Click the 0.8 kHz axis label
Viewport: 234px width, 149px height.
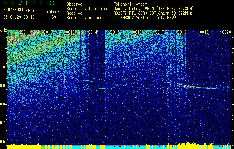point(3,104)
